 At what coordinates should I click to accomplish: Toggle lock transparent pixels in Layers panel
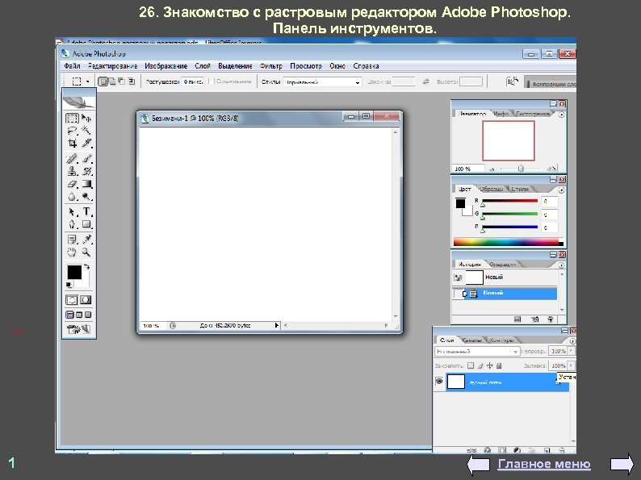coord(471,365)
